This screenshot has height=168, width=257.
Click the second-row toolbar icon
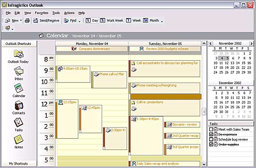click(x=7, y=28)
